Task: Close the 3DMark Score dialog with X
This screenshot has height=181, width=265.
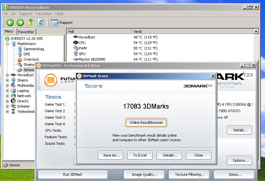Action: point(213,76)
